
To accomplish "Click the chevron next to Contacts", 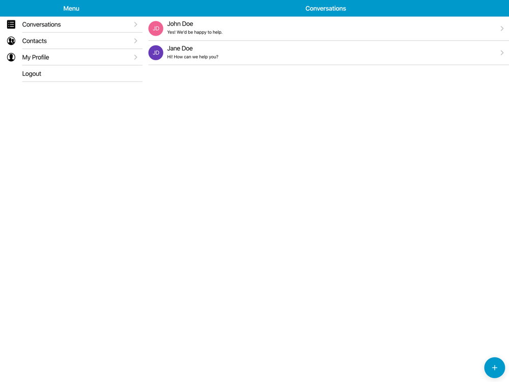I will 136,41.
